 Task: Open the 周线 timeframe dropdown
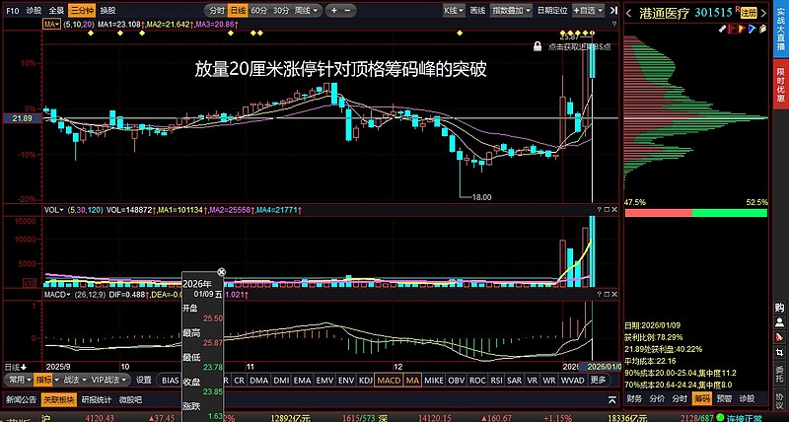pyautogui.click(x=307, y=10)
